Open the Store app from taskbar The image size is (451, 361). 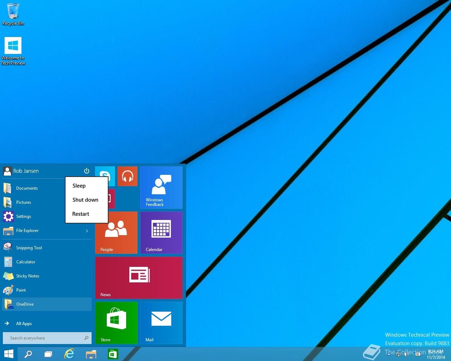click(113, 354)
